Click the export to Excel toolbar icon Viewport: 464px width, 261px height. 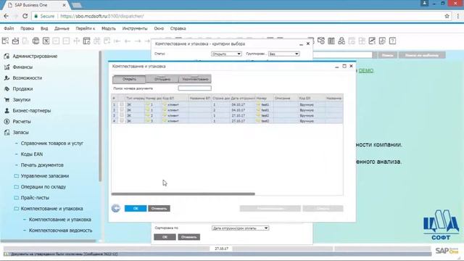pyautogui.click(x=46, y=41)
